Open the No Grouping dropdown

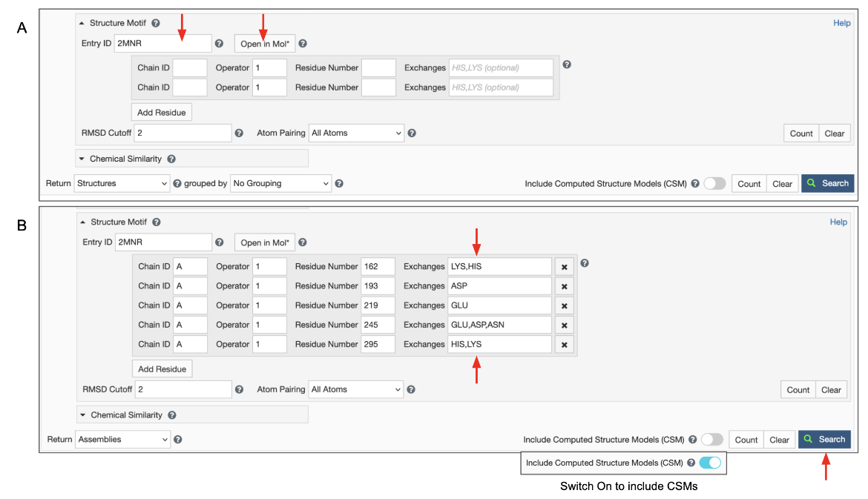[280, 183]
